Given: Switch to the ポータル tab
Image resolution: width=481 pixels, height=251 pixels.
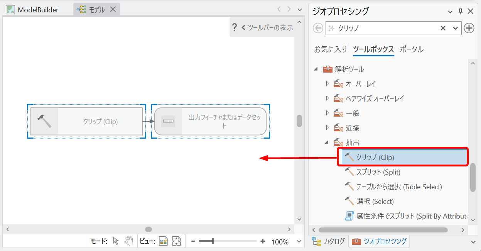Looking at the screenshot, I should [x=412, y=49].
